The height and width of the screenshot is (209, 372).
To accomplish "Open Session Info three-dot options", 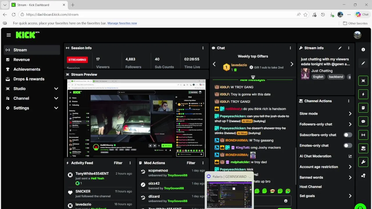I will pyautogui.click(x=203, y=48).
